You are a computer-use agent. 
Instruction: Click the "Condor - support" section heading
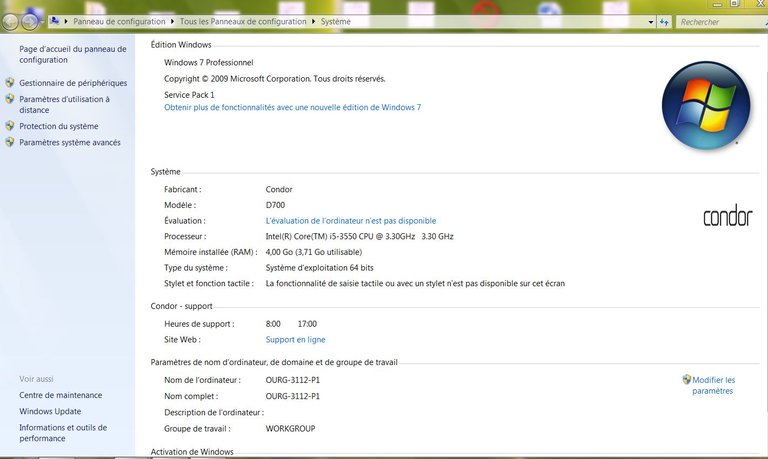tap(182, 306)
